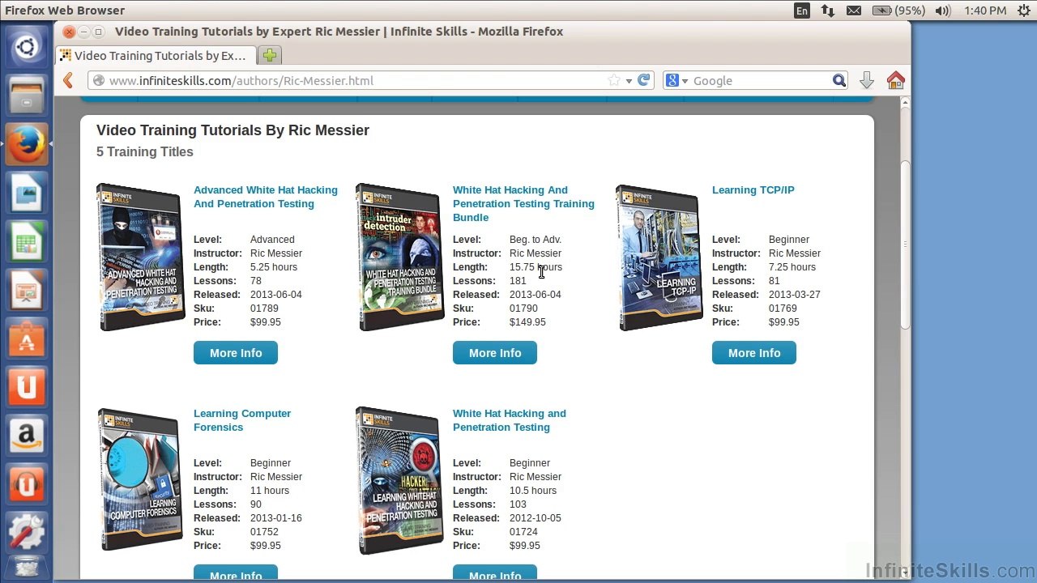1037x583 pixels.
Task: Click the Beg. to Adv. level value
Action: click(x=536, y=240)
